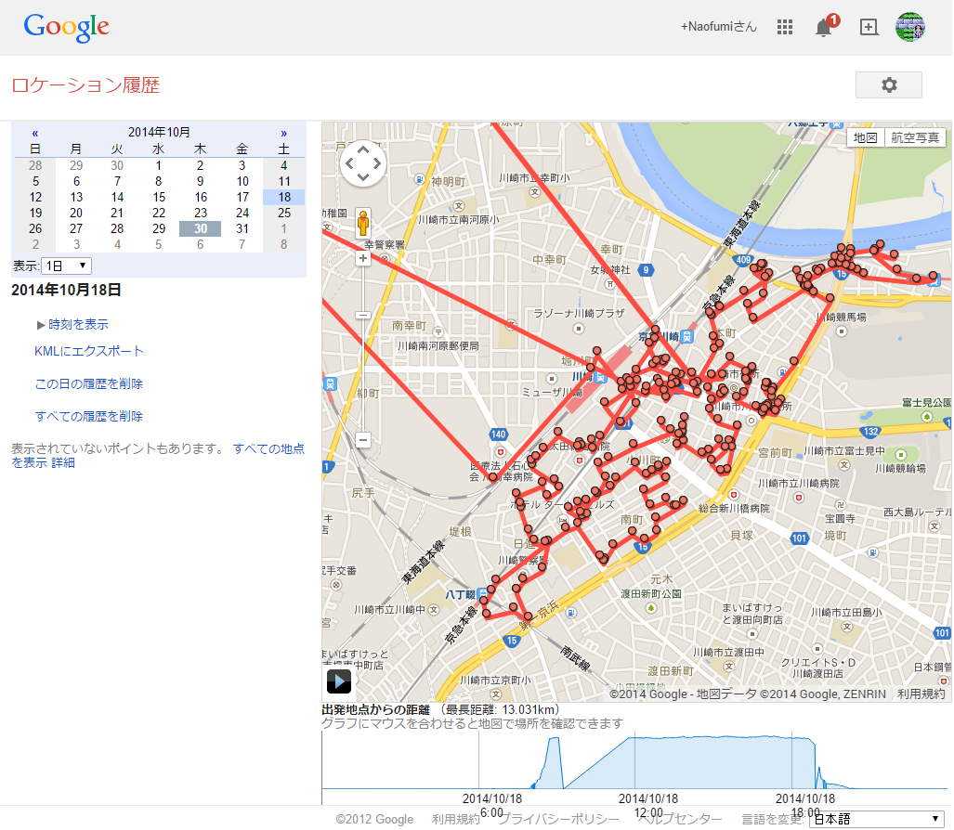Click the Google logo
Screen dimensions: 954x830
(x=66, y=27)
